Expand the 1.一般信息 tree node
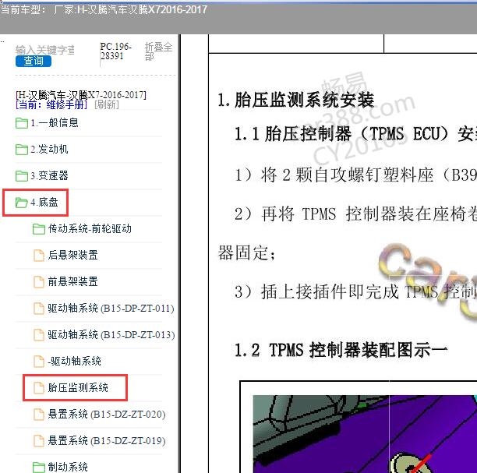Viewport: 477px width, 473px height. 54,123
